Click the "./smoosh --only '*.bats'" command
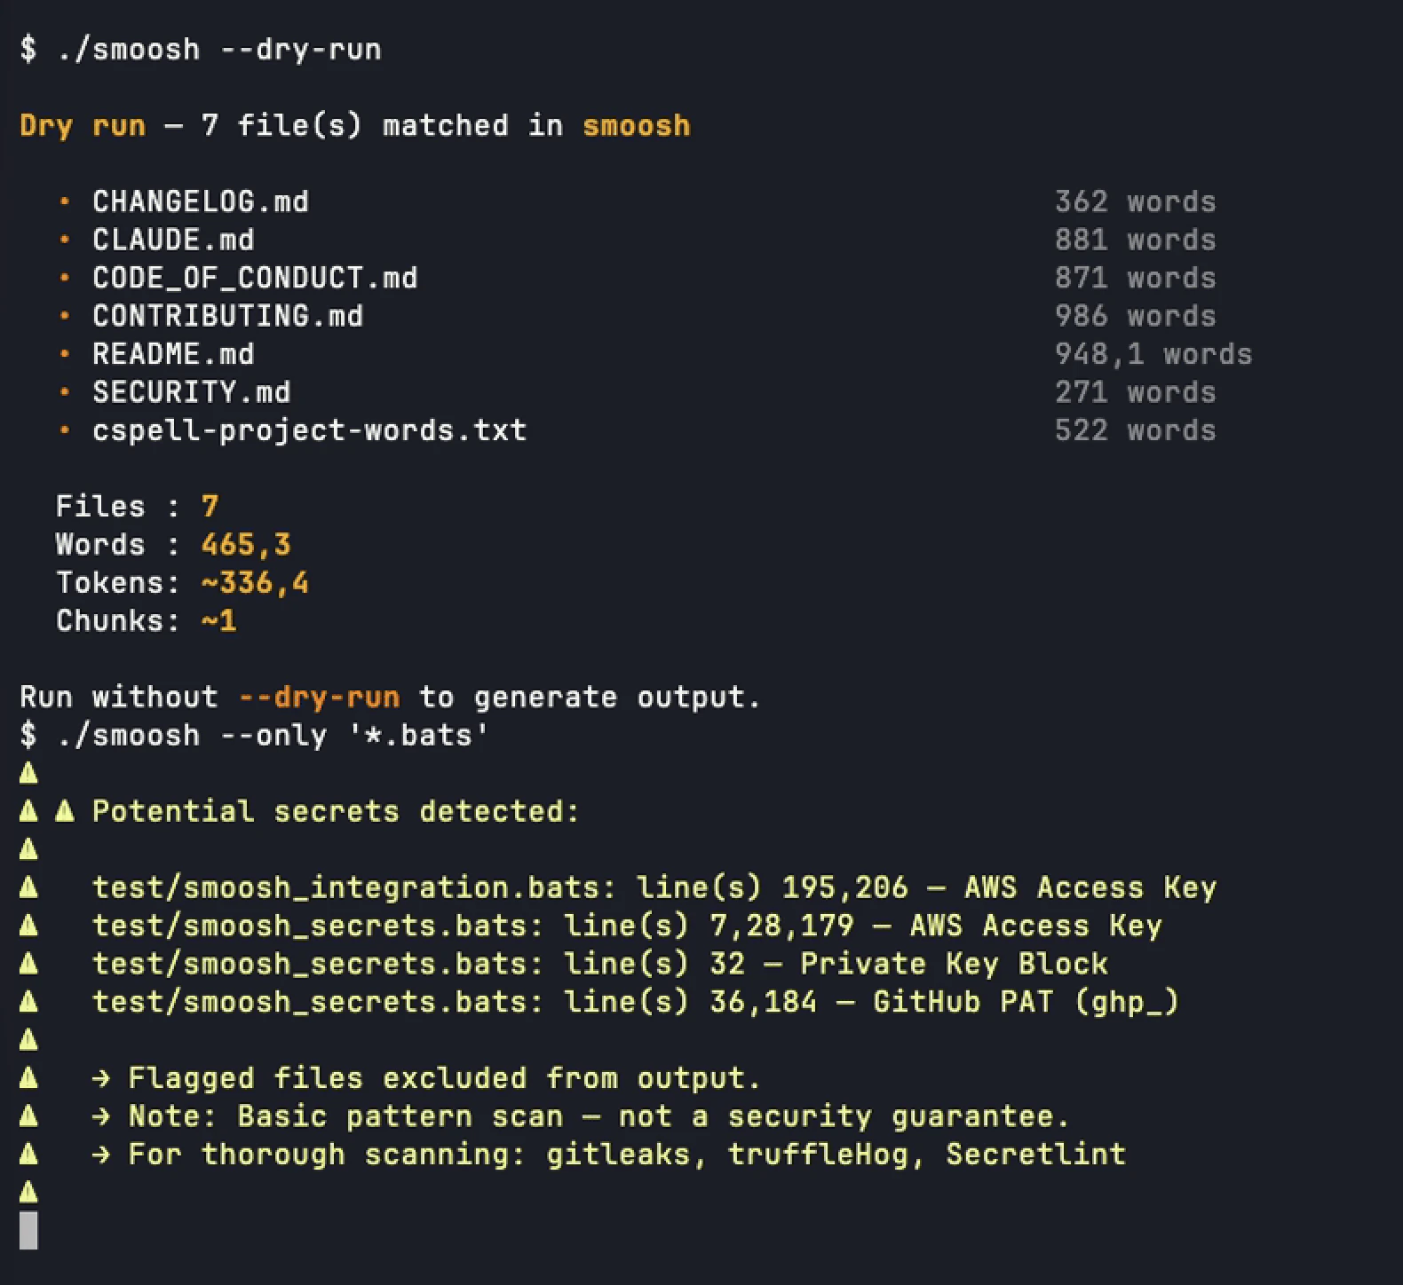Viewport: 1403px width, 1285px height. (x=273, y=735)
